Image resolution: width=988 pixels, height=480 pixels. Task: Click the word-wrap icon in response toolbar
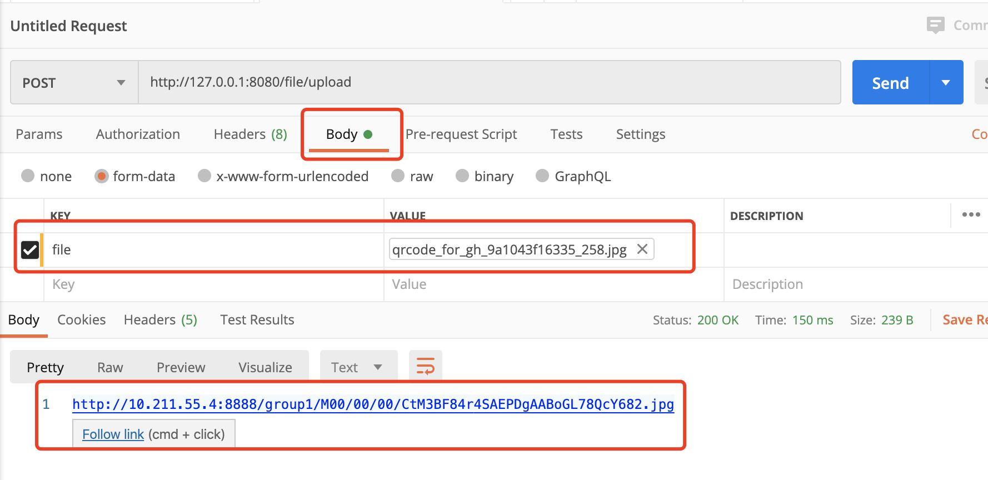tap(425, 367)
